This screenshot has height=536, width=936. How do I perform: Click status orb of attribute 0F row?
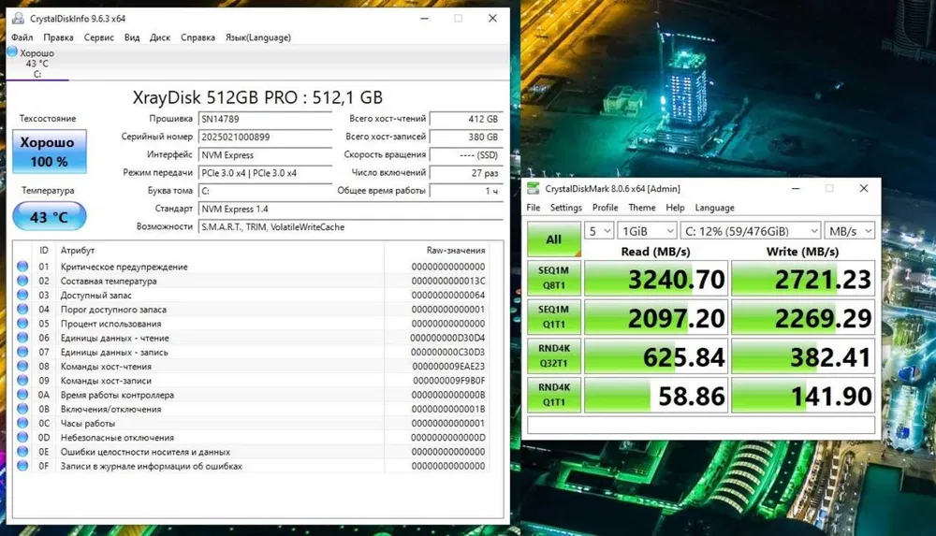pos(22,466)
